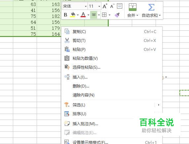The height and width of the screenshot is (144, 189).
Task: Choose 插入(I)... menu entry
Action: click(x=112, y=77)
